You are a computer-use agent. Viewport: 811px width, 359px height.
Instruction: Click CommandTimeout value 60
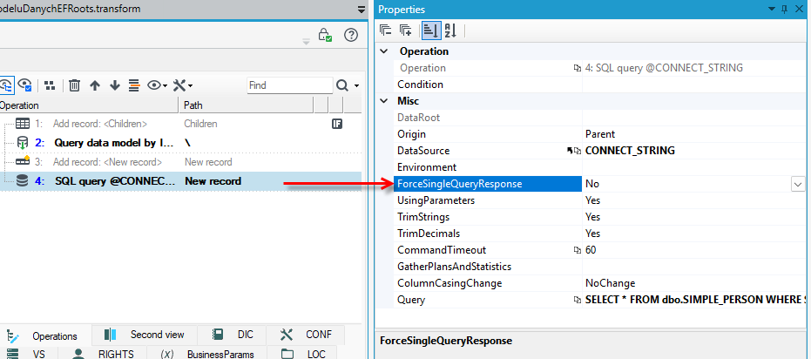(591, 250)
